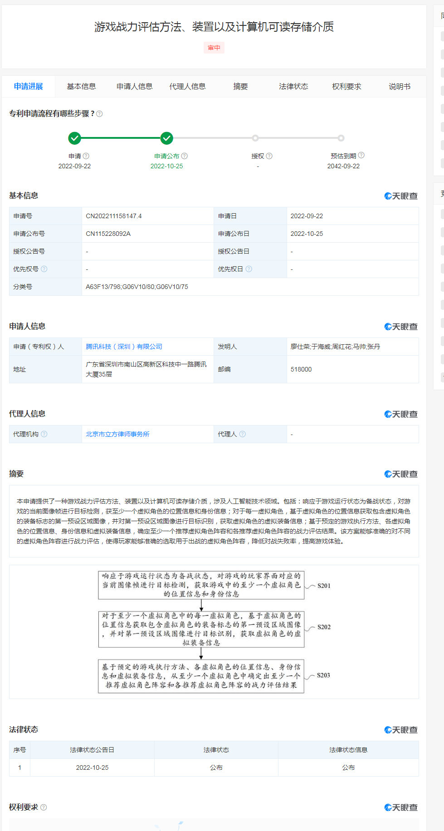Click 天眼查 logo in 申请人信息 section

pos(401,327)
